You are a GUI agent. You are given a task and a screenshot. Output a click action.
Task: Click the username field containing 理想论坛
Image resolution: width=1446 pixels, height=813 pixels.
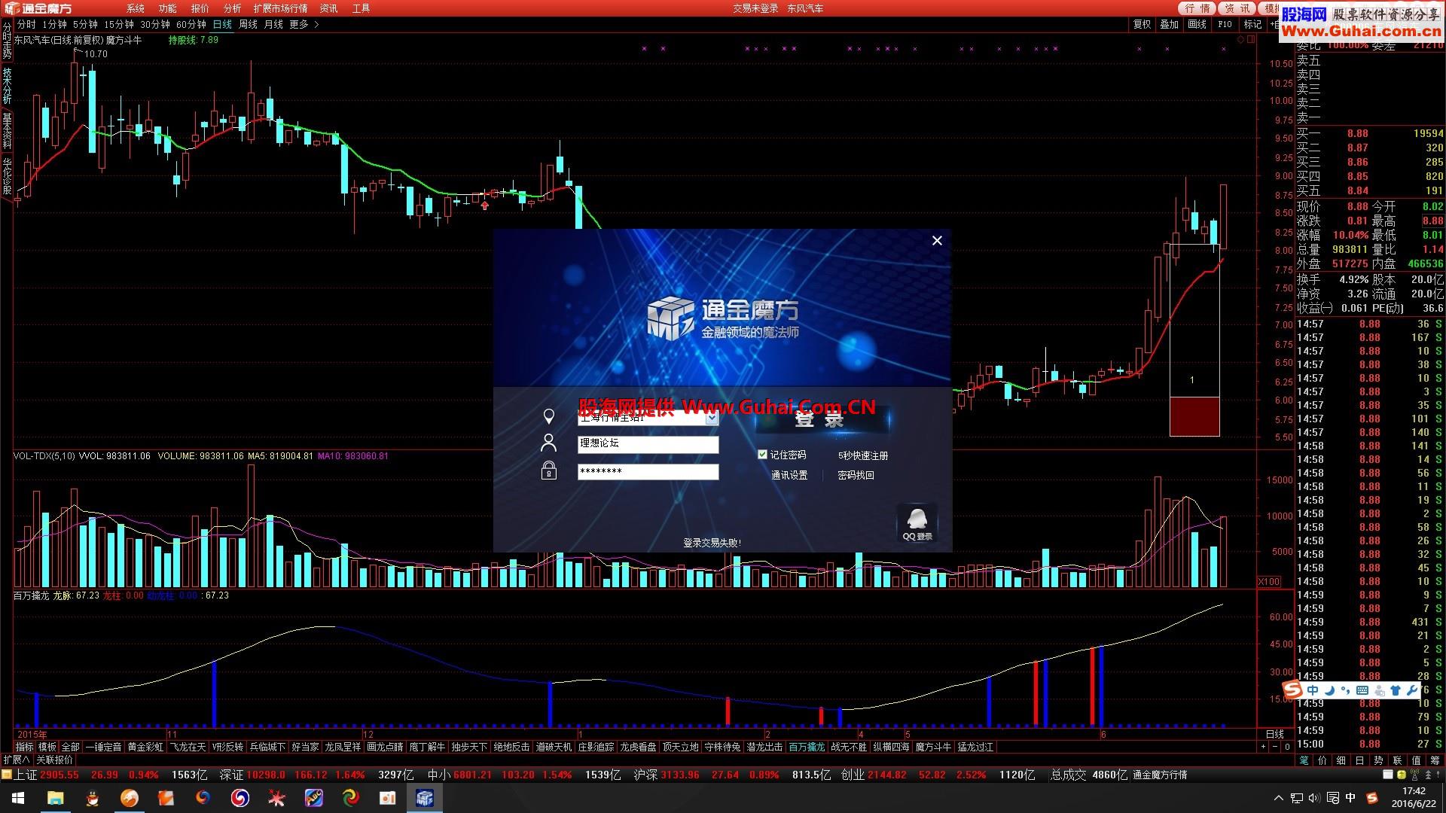(x=648, y=444)
